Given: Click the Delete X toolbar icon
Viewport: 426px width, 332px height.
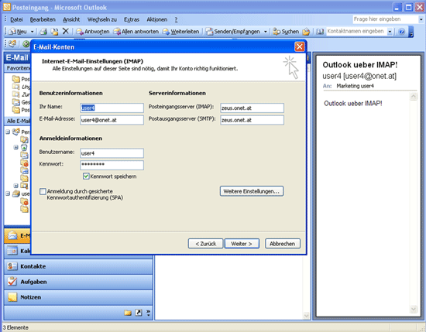Looking at the screenshot, I should pos(66,31).
